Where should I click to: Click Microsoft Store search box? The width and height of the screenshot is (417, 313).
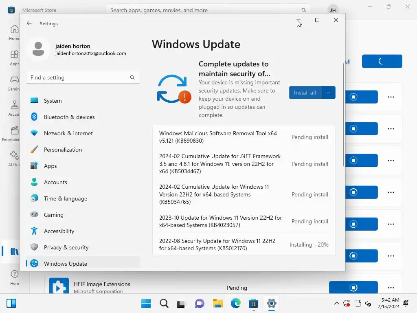coord(208,10)
